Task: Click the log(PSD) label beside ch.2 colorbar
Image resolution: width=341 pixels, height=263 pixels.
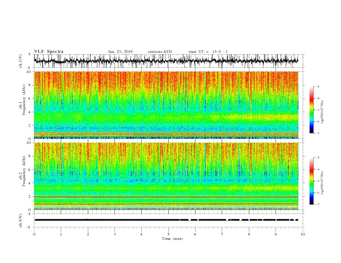Action: click(322, 183)
